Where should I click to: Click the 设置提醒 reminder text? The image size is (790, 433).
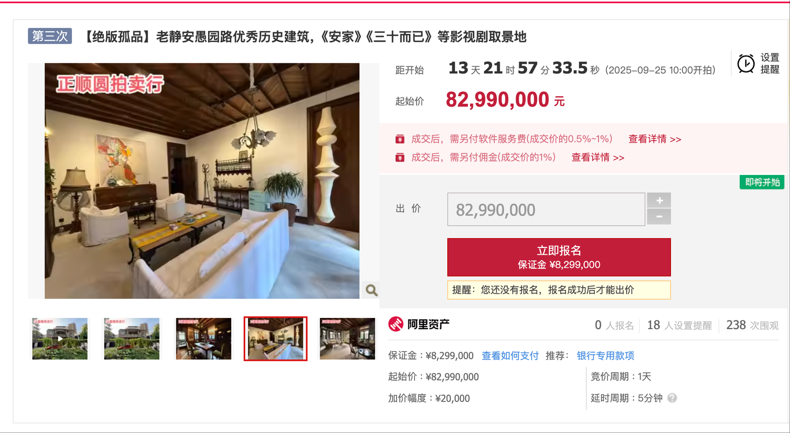[770, 64]
